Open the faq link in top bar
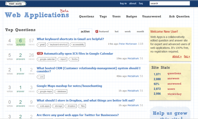This screenshot has height=119, width=198. pos(141,4)
